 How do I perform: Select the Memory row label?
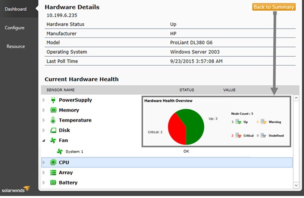point(69,110)
